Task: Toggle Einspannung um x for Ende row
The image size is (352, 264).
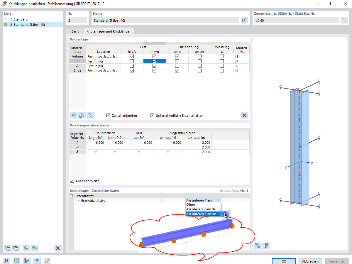Action: (177, 71)
